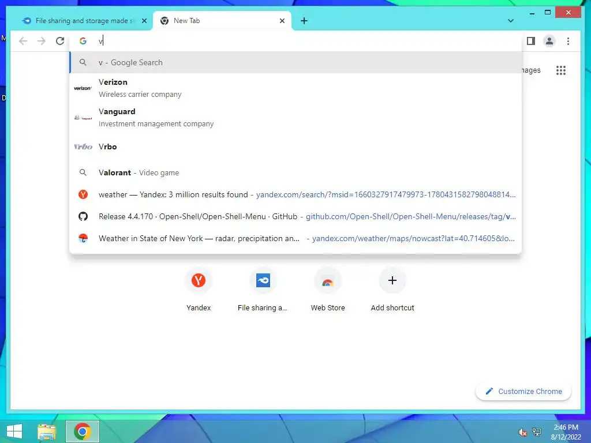Open the Weather in State of New York entry
Image resolution: width=591 pixels, height=443 pixels.
296,238
